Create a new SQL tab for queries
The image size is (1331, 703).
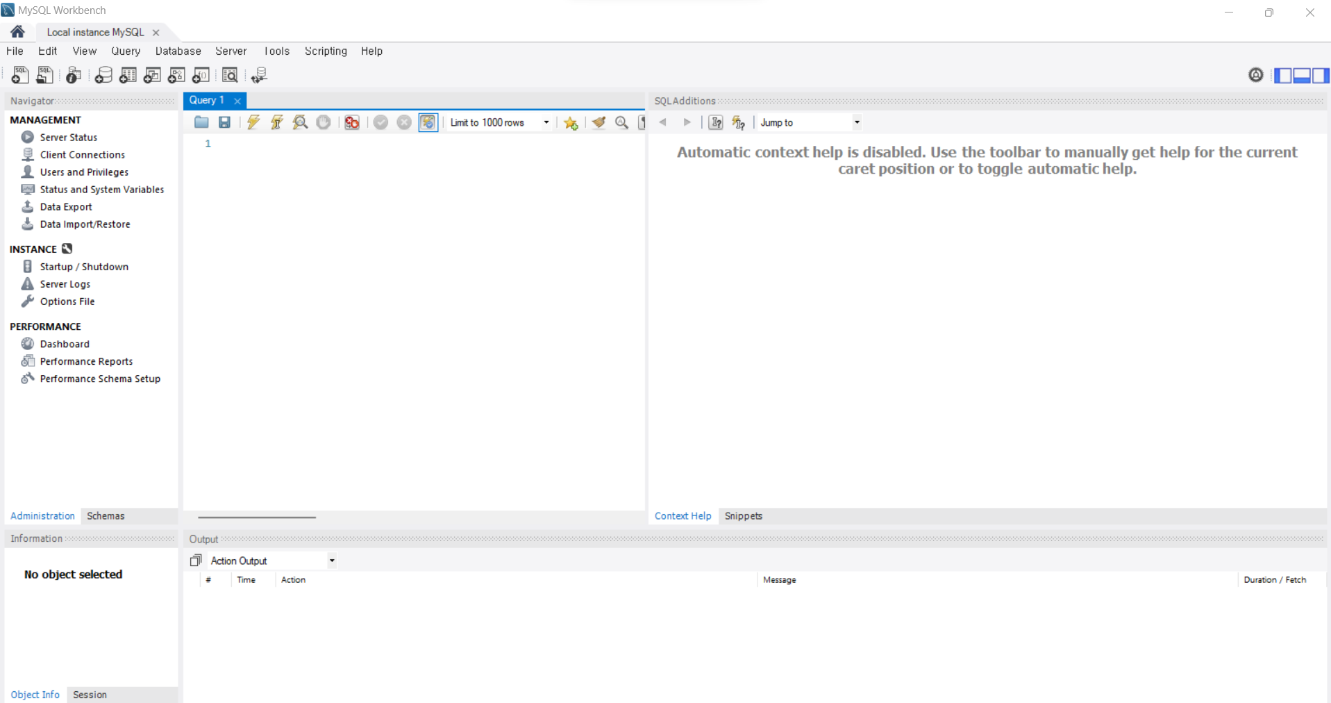20,75
